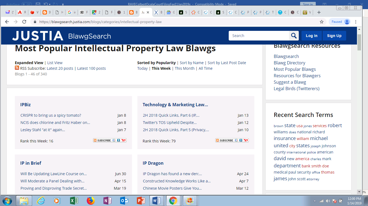The image size is (368, 206).
Task: Show All Time popular blawgs
Action: [x=206, y=68]
